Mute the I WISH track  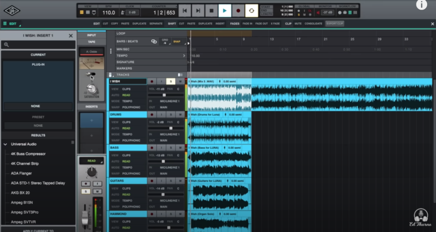[180, 81]
